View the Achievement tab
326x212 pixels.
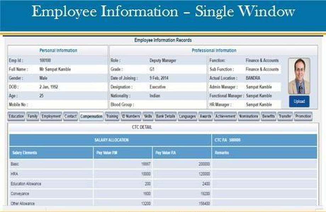click(x=225, y=116)
